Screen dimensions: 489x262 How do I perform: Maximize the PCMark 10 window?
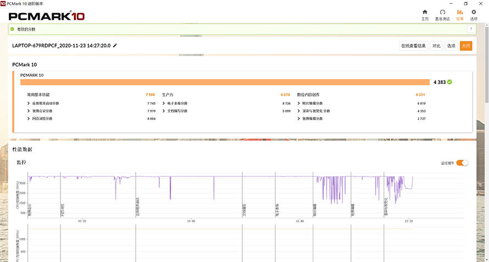pos(466,3)
